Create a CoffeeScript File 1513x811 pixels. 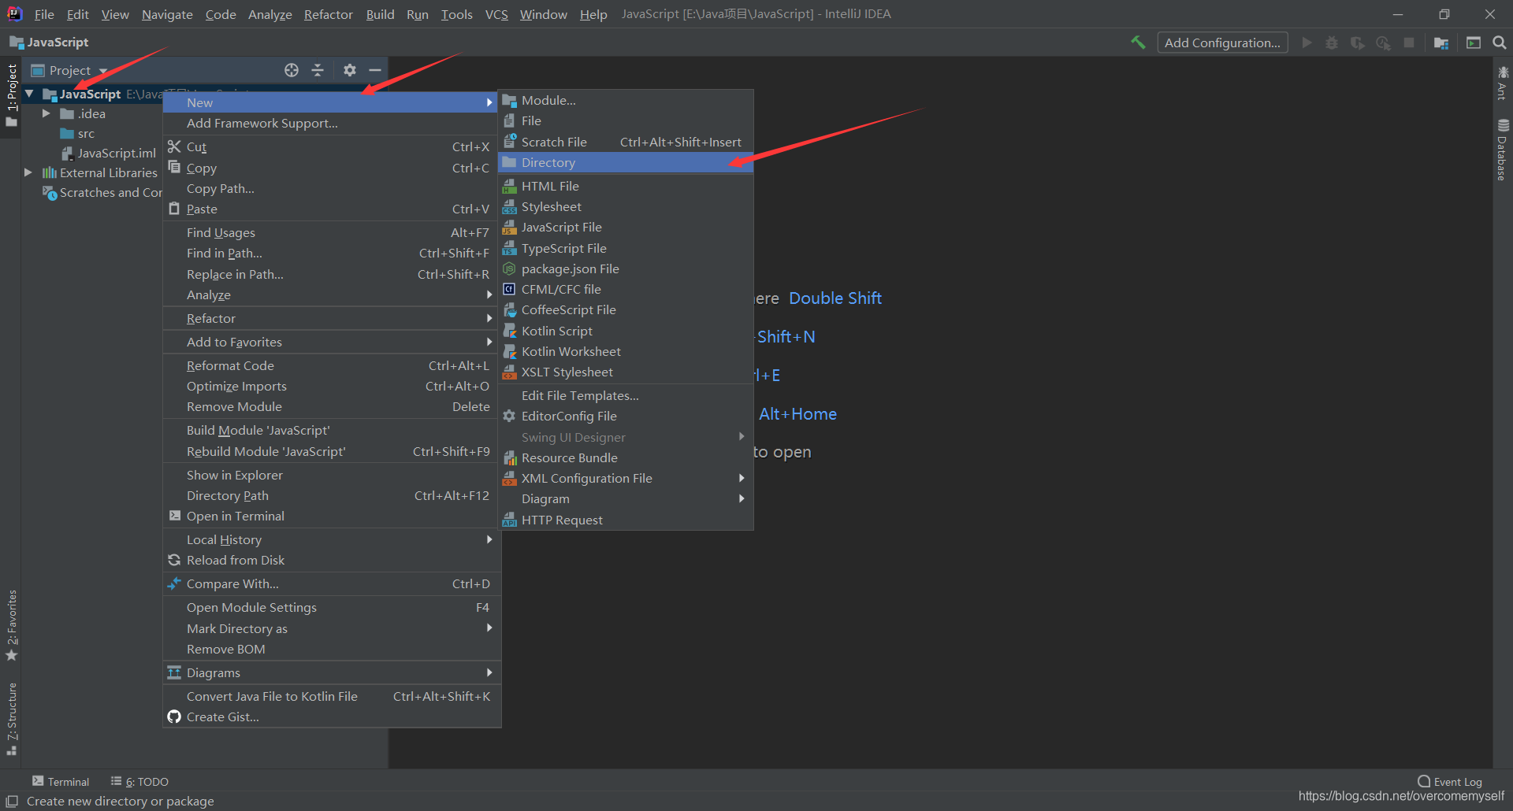(x=626, y=309)
